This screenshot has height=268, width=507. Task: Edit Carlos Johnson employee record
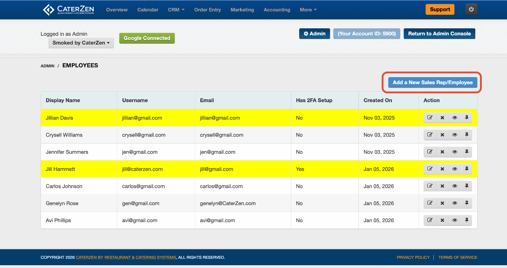coord(430,186)
